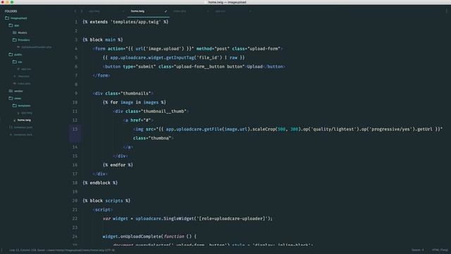Click 'SingleWidget' on line 22
The width and height of the screenshot is (451, 254).
pos(178,218)
